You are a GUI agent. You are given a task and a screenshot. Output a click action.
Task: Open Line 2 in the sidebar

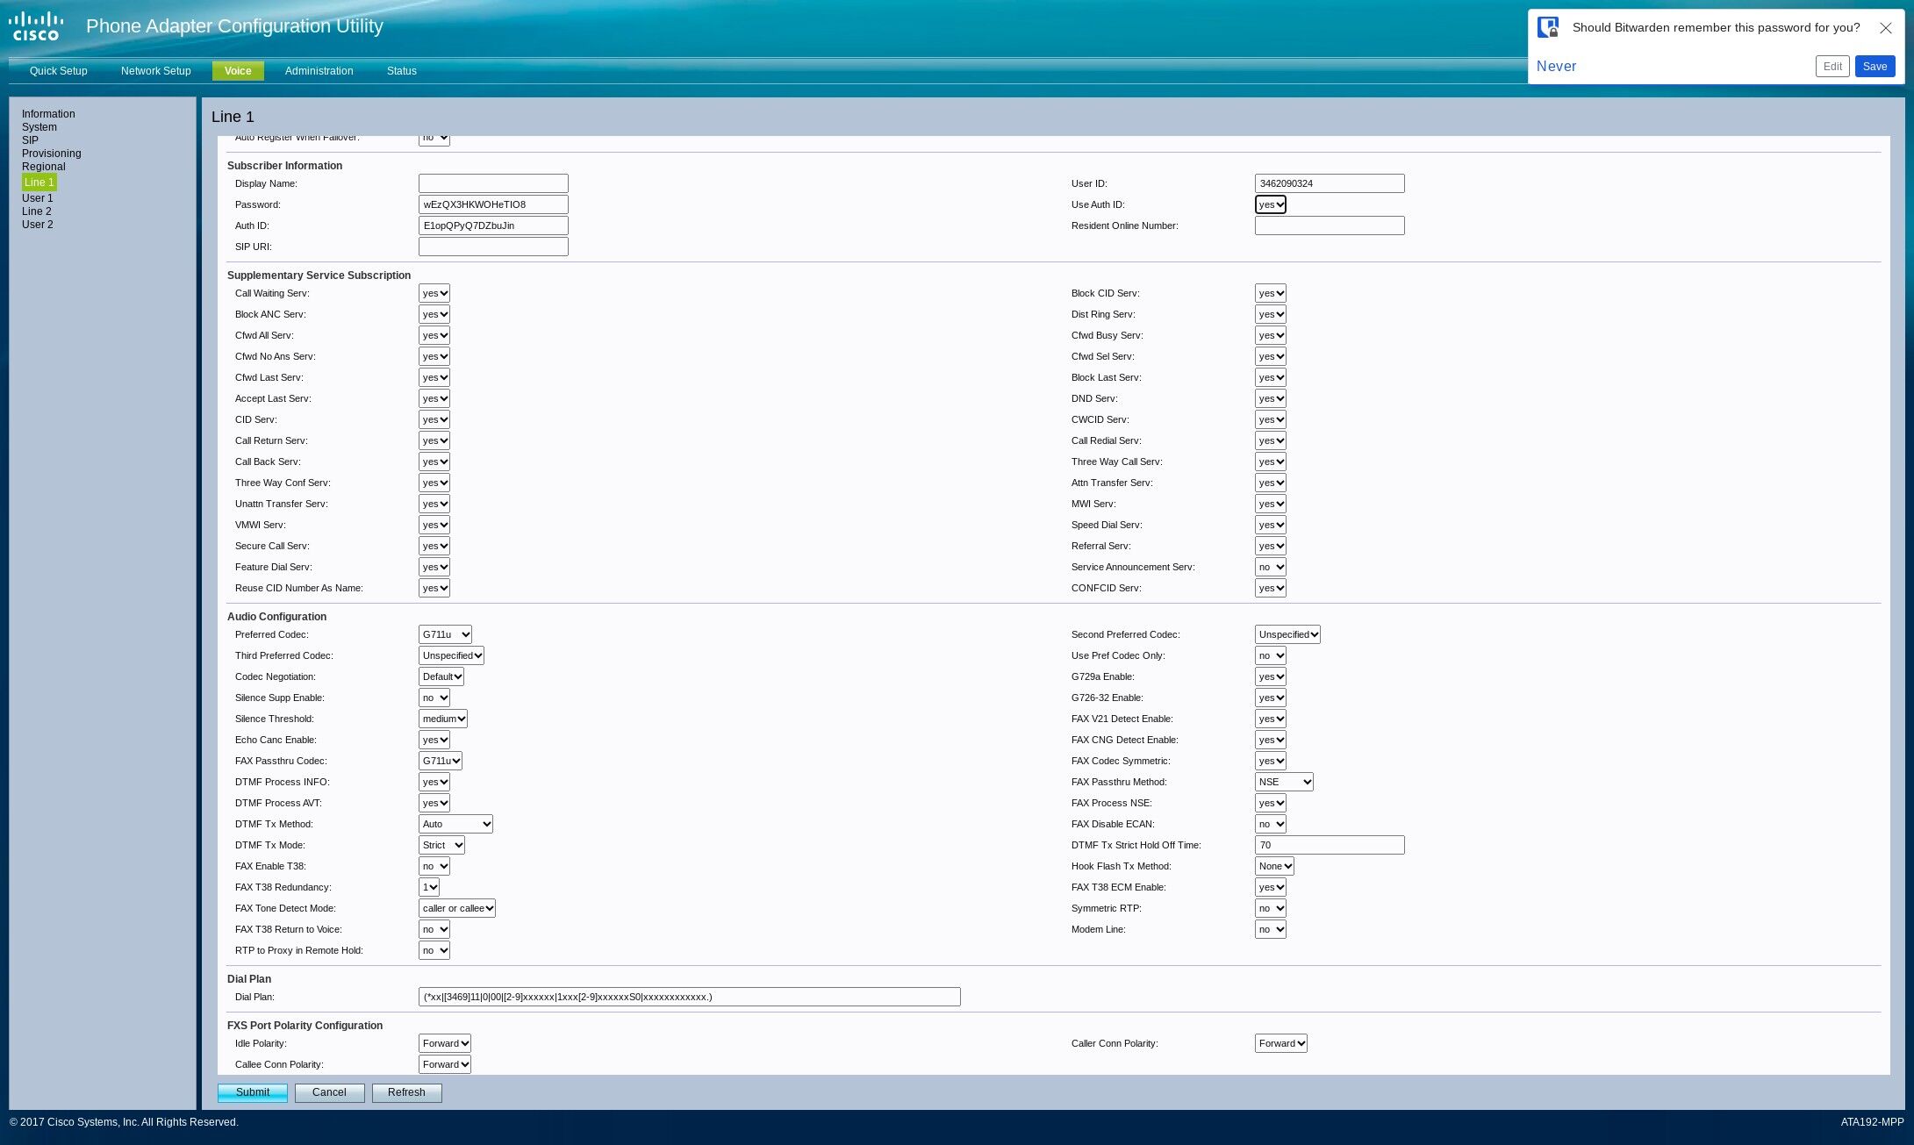pyautogui.click(x=37, y=211)
